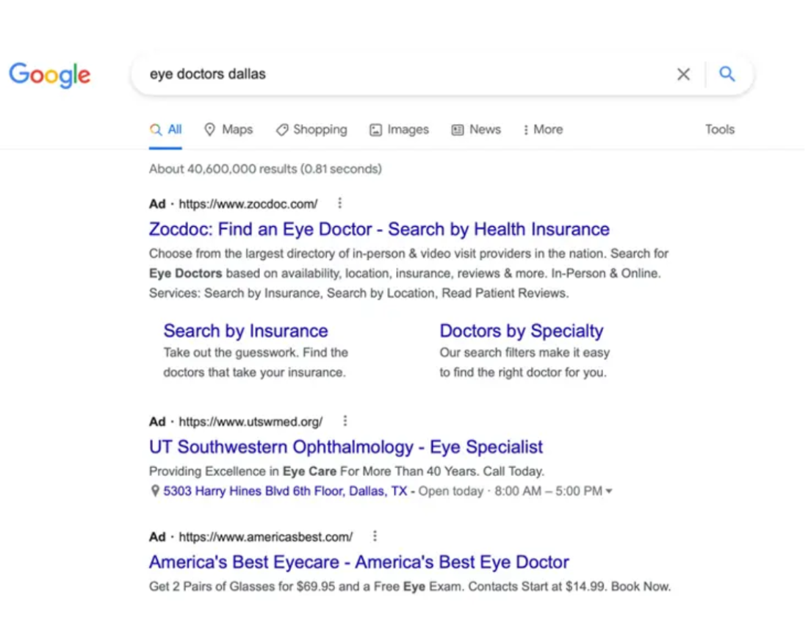Click the https://www.americasbest.com/ URL text

point(266,537)
